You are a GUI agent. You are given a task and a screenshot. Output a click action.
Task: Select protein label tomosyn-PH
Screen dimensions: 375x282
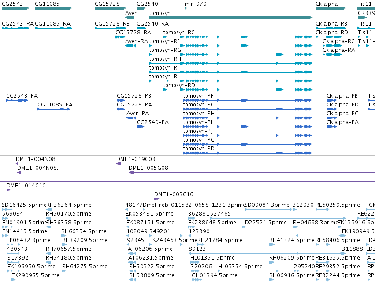click(199, 114)
